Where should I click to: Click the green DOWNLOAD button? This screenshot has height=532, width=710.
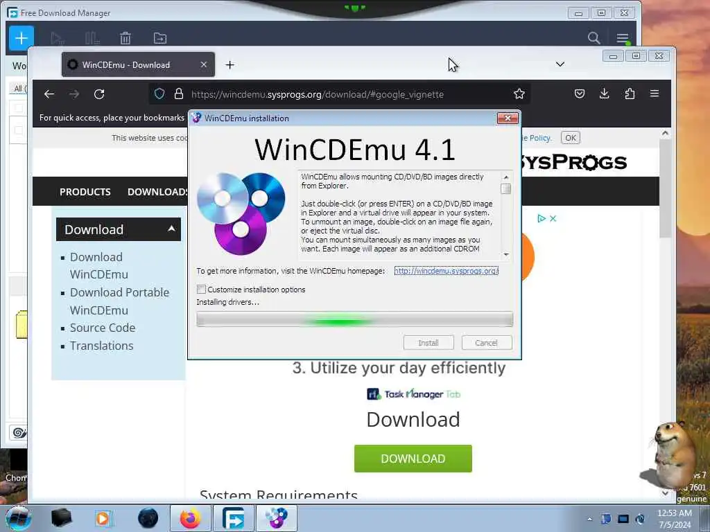pyautogui.click(x=413, y=459)
